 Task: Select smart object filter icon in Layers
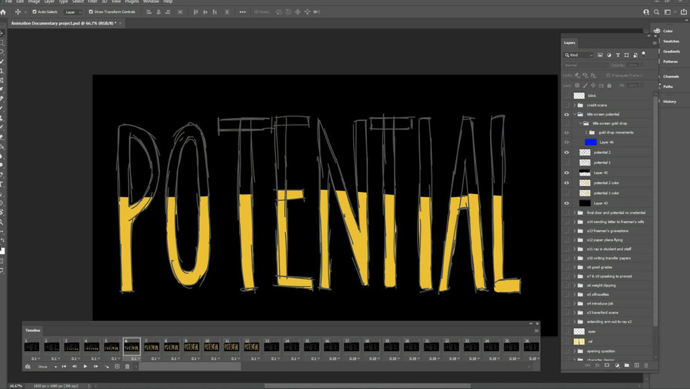635,55
